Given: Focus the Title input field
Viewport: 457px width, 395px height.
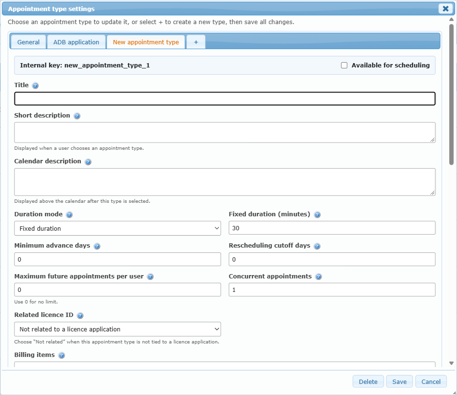Looking at the screenshot, I should click(x=225, y=99).
